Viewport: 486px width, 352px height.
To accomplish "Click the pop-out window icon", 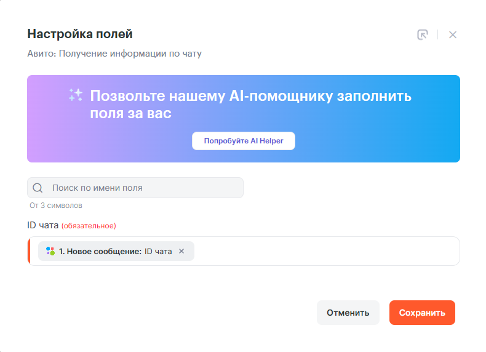I will click(x=423, y=34).
